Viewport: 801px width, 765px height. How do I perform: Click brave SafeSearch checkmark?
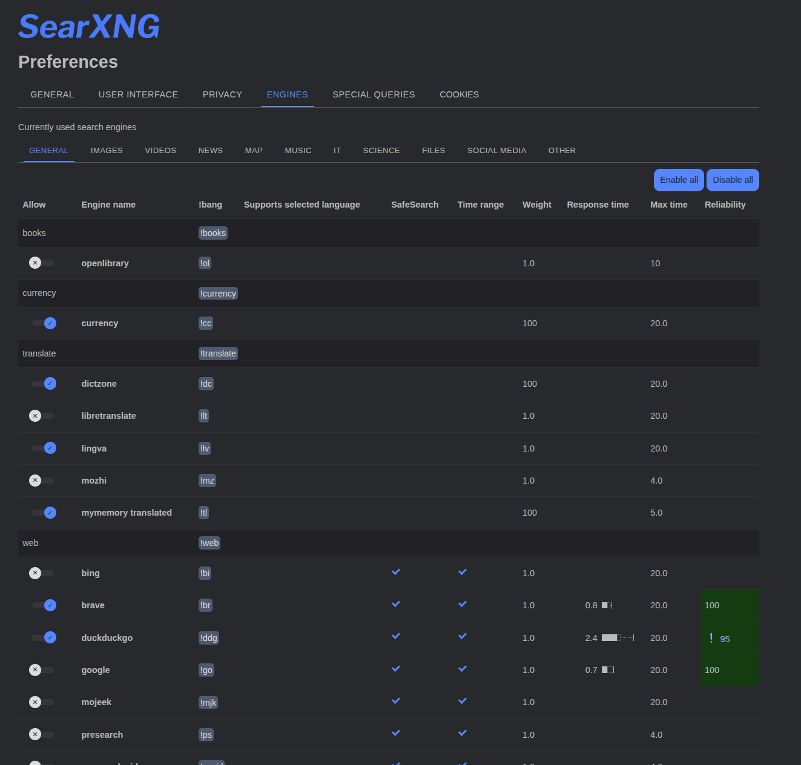pos(396,604)
